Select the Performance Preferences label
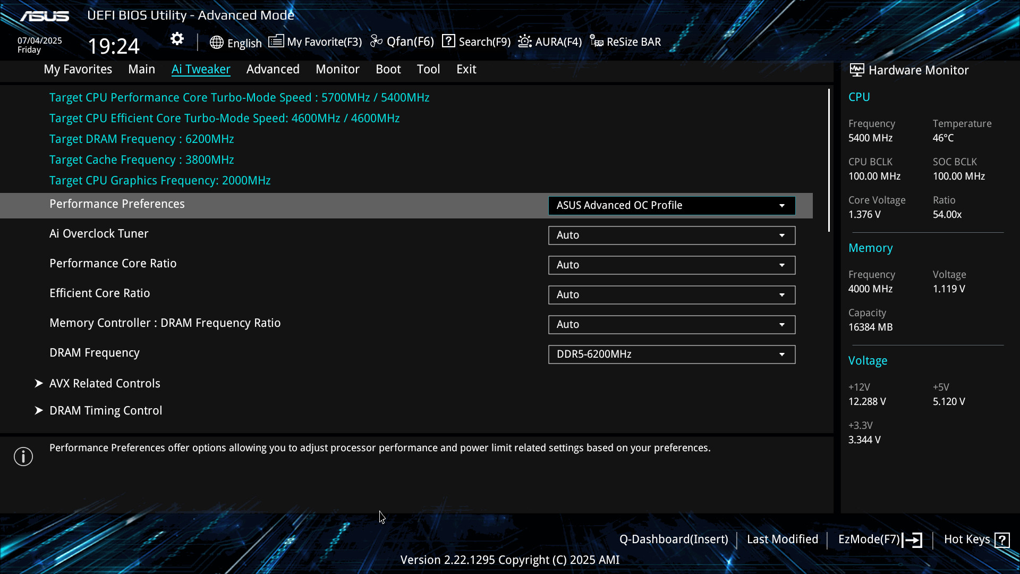 coord(117,204)
